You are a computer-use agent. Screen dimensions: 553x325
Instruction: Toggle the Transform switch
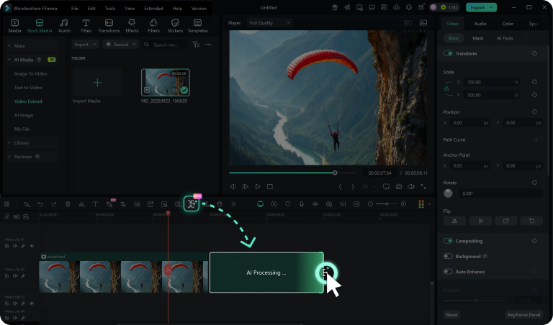pos(449,53)
